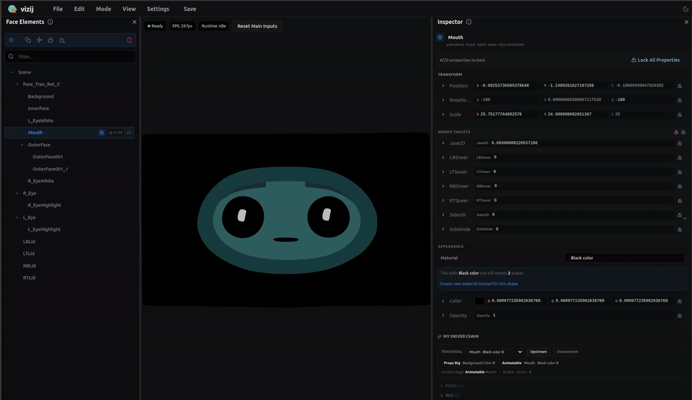This screenshot has height=400, width=692.
Task: Click the sun icon in Face Elements toolbar
Action: pyautogui.click(x=12, y=40)
